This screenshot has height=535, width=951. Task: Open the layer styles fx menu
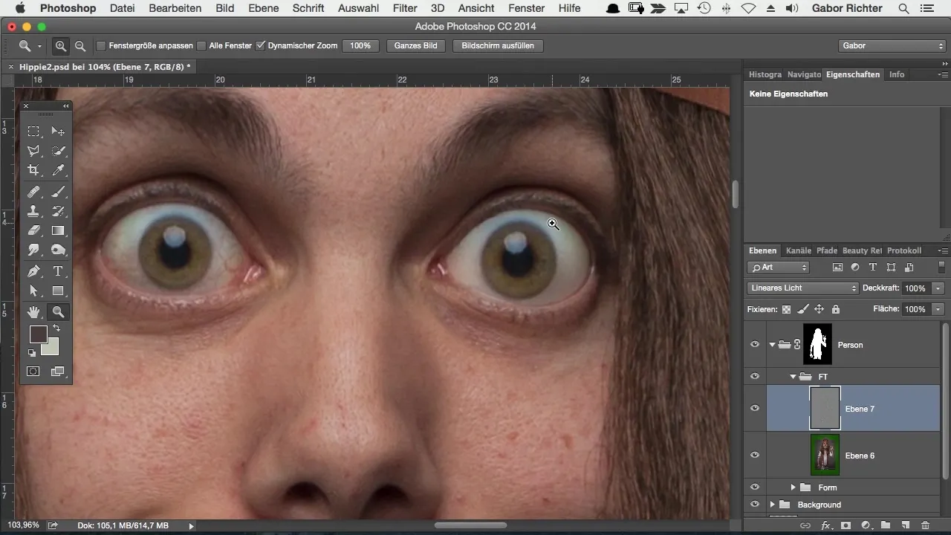click(x=825, y=525)
